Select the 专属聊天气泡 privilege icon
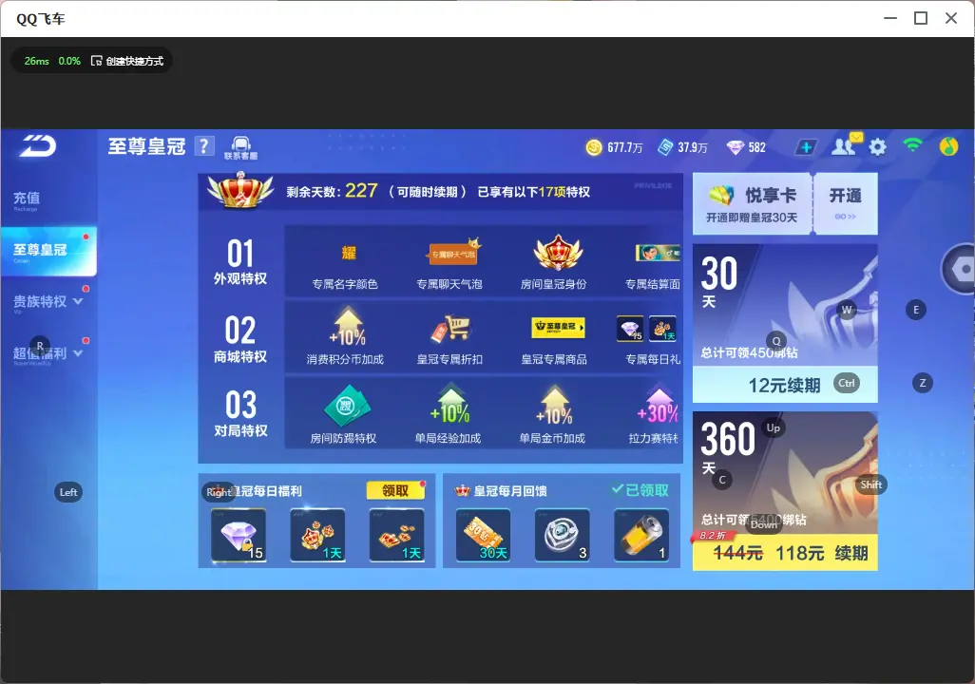Image resolution: width=975 pixels, height=684 pixels. point(453,253)
